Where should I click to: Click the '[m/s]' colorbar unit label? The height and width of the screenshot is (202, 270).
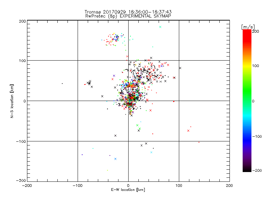[x=248, y=27]
